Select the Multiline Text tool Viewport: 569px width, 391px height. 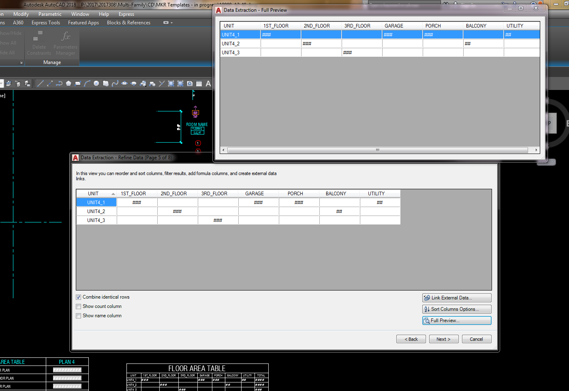(208, 83)
